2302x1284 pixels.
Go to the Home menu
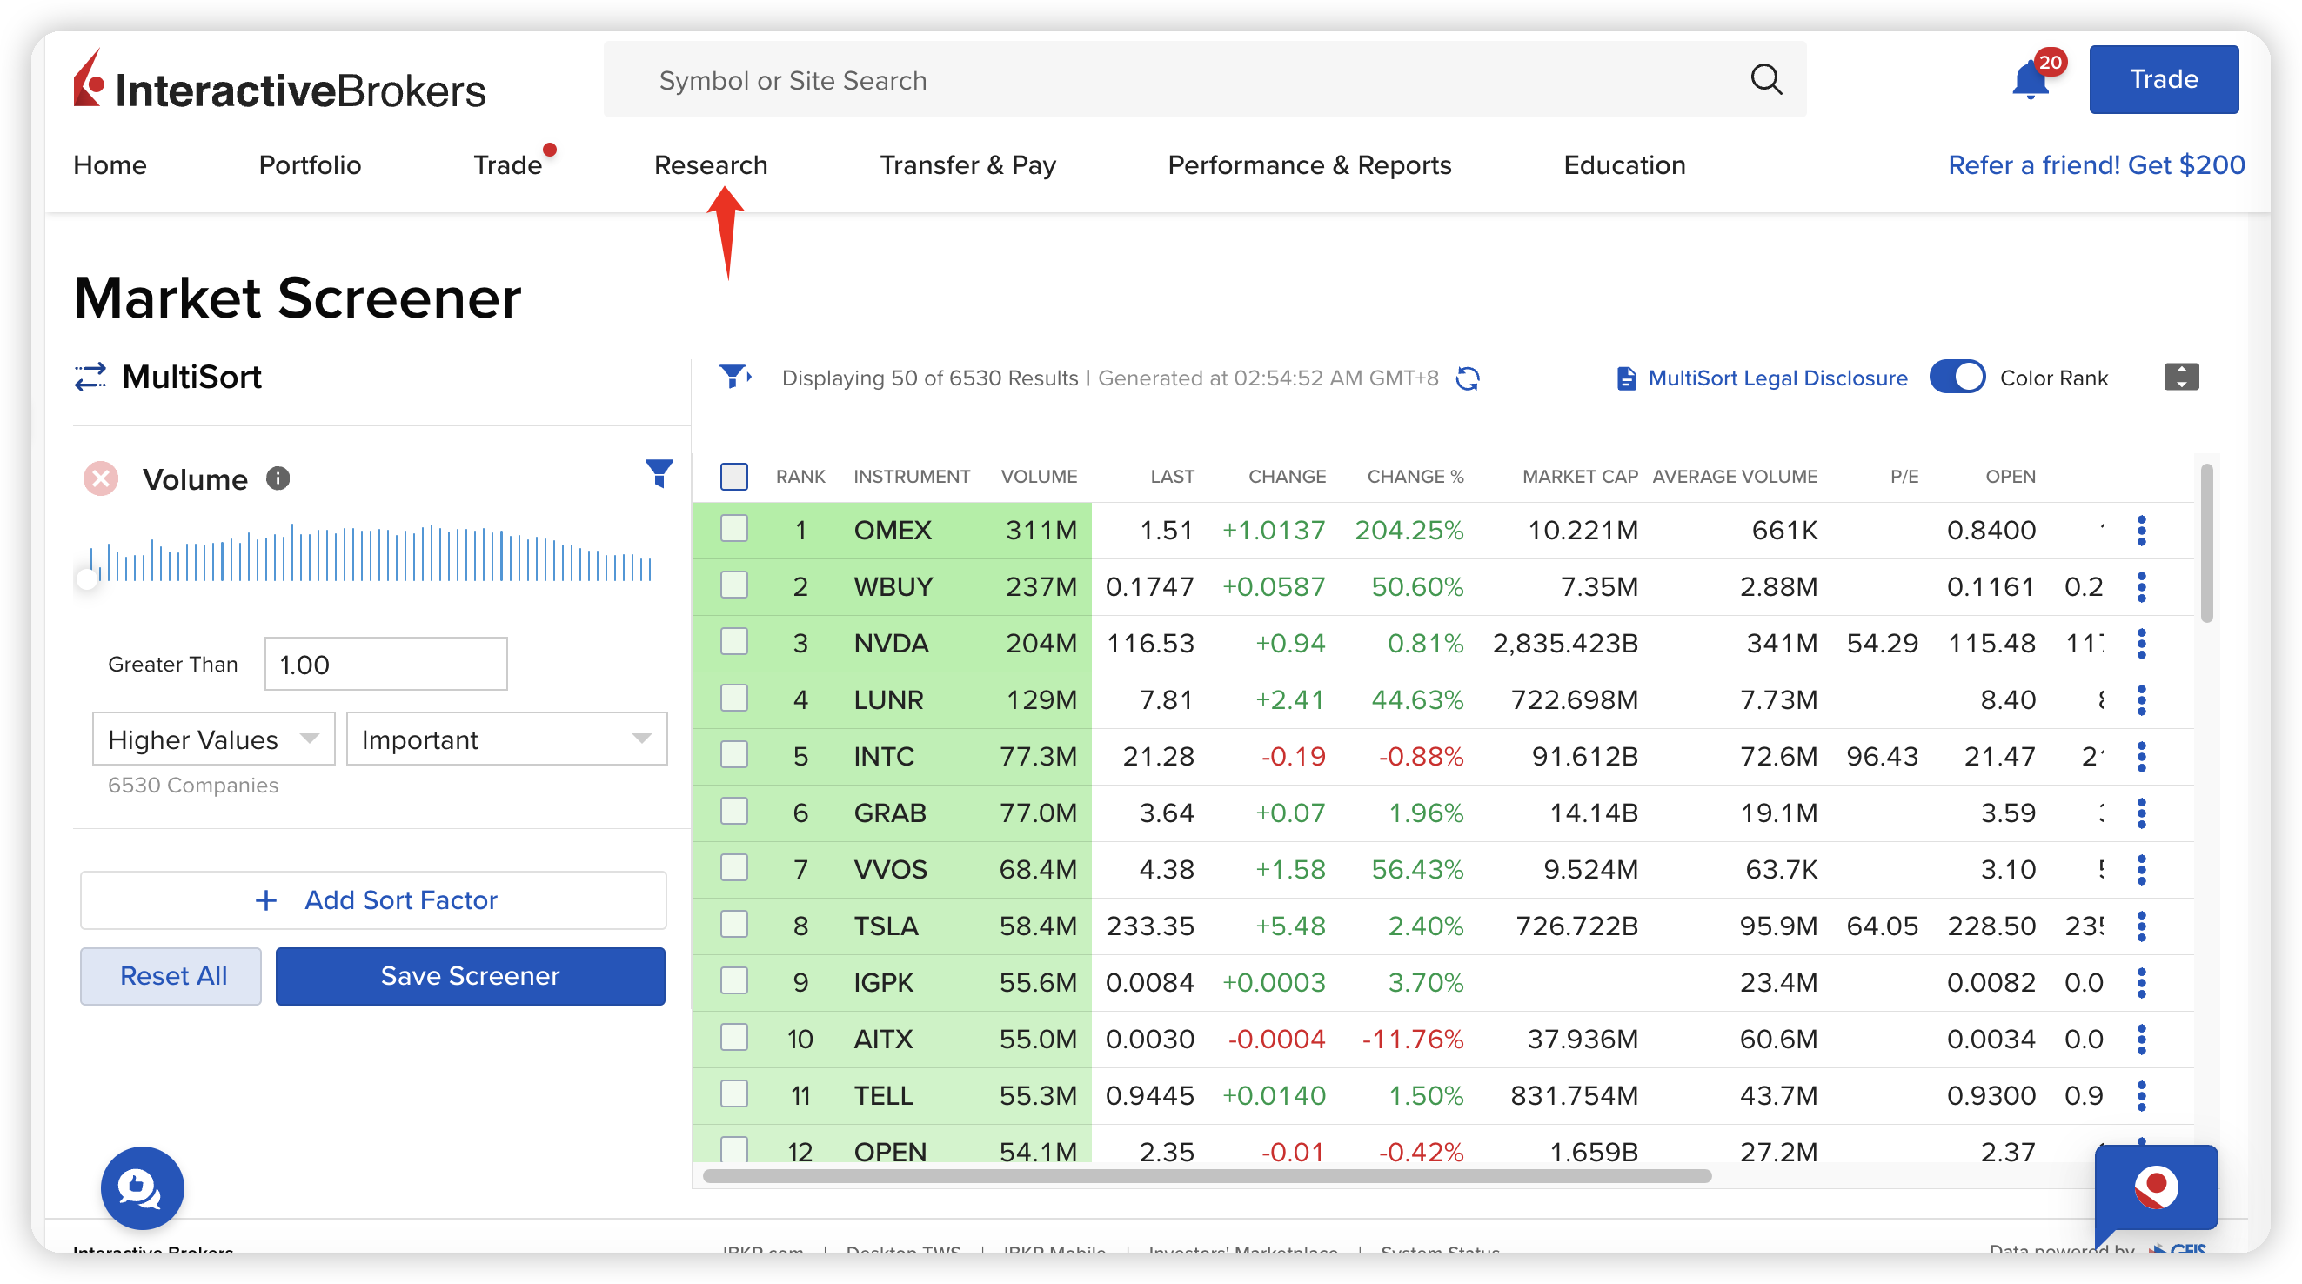[110, 165]
